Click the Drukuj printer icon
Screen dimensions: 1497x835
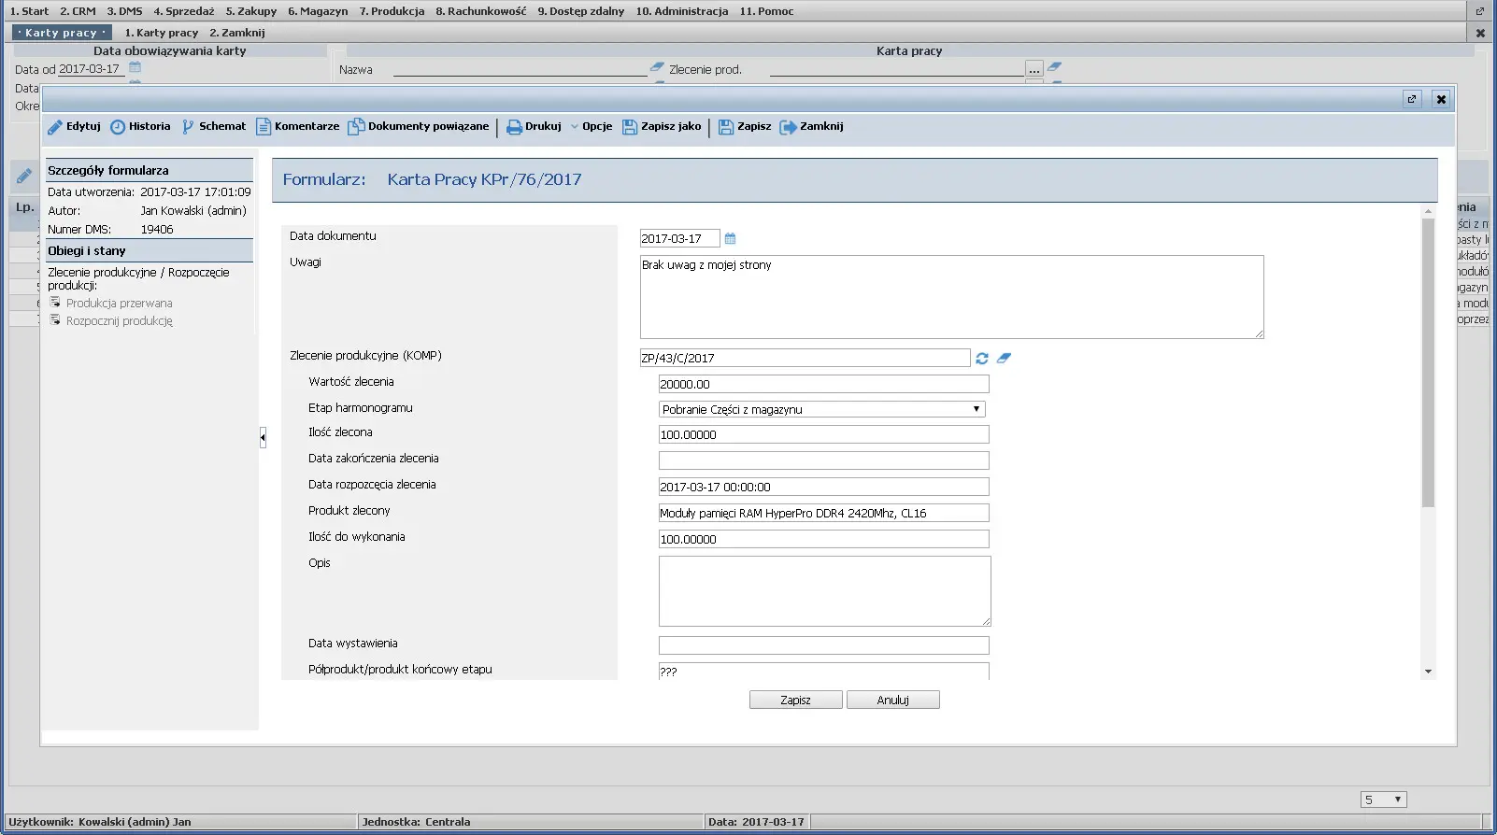click(x=514, y=127)
